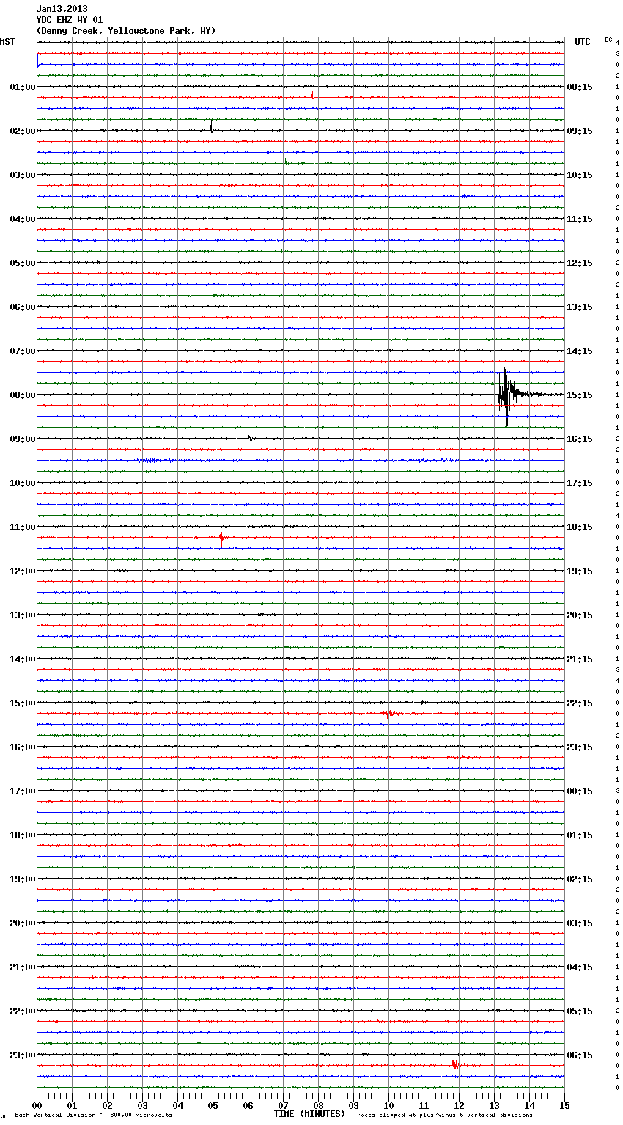Click the 16:00 MST time label
This screenshot has width=623, height=1125.
[x=23, y=747]
